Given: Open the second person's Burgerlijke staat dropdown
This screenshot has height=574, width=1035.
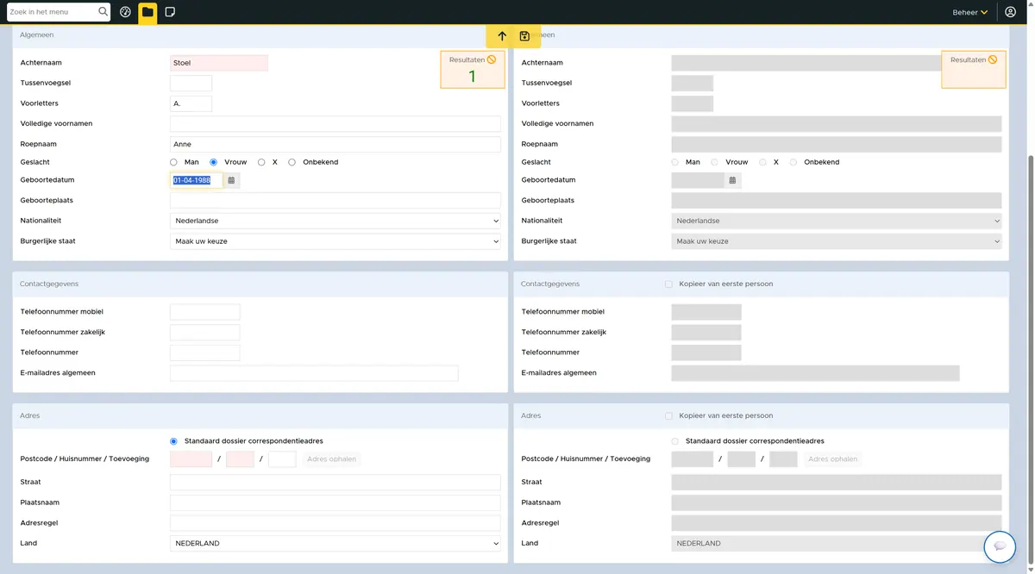Looking at the screenshot, I should (837, 241).
